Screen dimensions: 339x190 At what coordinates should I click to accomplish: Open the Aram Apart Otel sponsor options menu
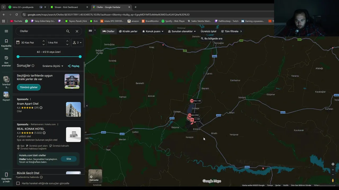click(x=30, y=99)
